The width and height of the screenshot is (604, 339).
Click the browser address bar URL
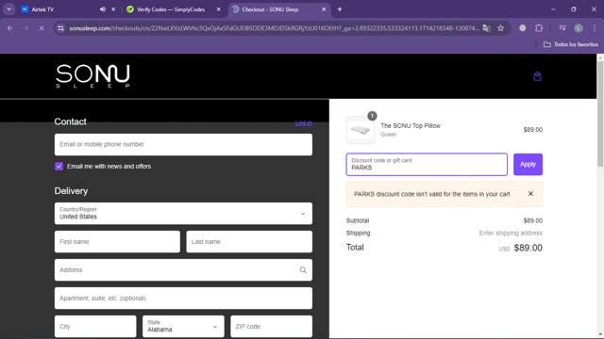[274, 28]
